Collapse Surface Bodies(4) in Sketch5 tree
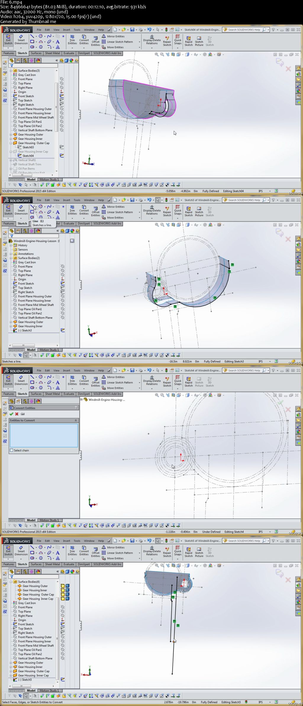This screenshot has height=706, width=303. pyautogui.click(x=11, y=582)
